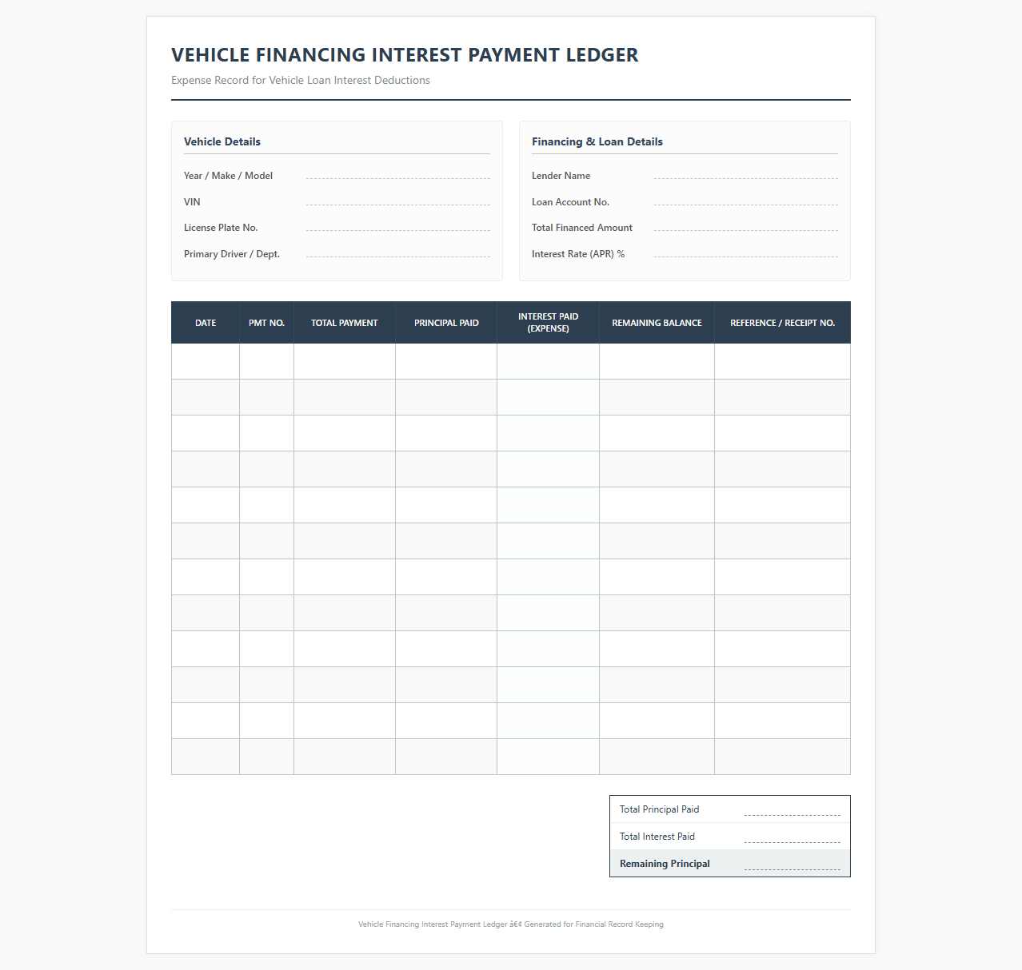Screen dimensions: 1022x970
Task: Click the VIN label
Action: point(192,202)
